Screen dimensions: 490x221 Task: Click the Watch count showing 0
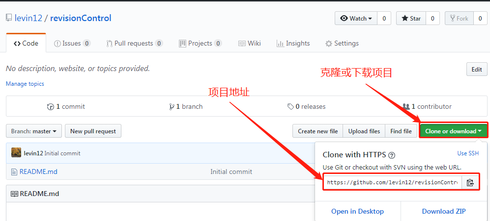pyautogui.click(x=384, y=19)
